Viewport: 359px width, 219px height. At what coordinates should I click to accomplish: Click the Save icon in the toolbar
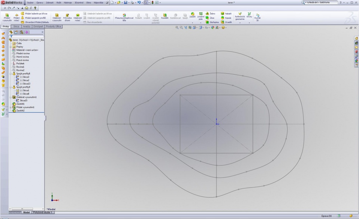[x=125, y=3]
